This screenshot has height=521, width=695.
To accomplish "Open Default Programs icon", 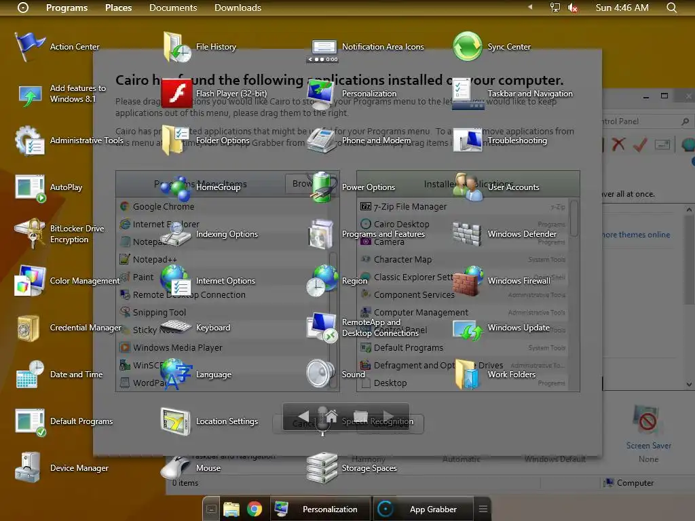I will [30, 422].
